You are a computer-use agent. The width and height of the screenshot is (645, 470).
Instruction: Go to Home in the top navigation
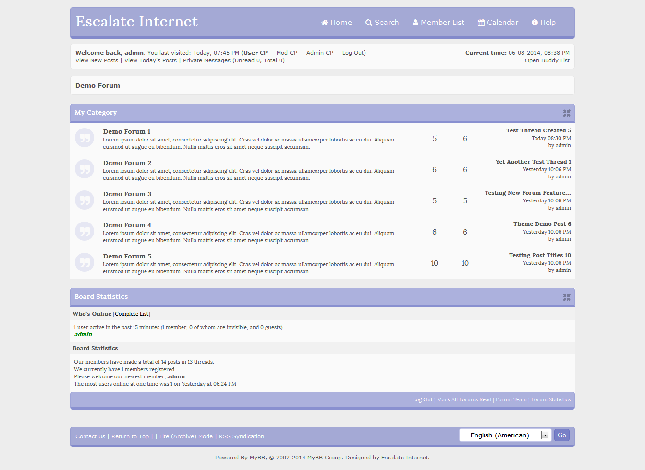(x=337, y=23)
